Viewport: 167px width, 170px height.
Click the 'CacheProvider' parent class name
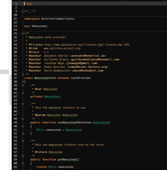tap(81, 78)
